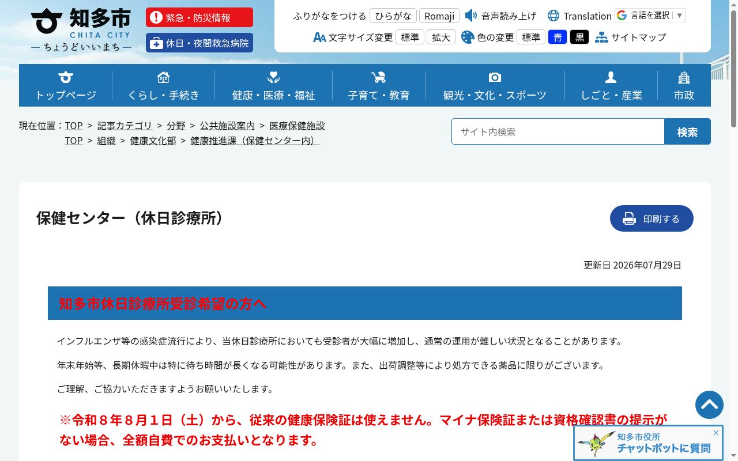Click the 知多市 Chita City logo
738x461 pixels.
click(x=81, y=29)
